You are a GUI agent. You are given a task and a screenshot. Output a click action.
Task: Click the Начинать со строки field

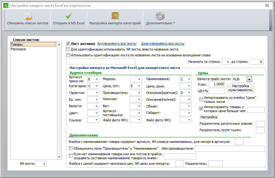tap(226, 62)
